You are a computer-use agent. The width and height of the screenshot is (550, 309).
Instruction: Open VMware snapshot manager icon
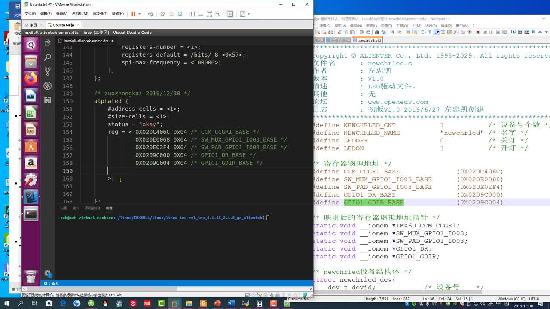[x=180, y=14]
